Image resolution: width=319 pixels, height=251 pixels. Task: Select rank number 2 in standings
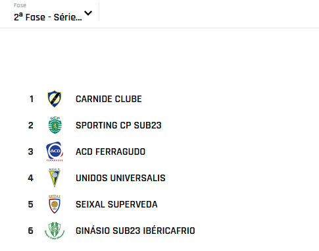click(x=31, y=125)
